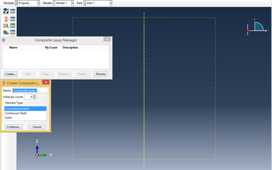Click the Part spinner arrows beside Part-1

pos(85,3)
